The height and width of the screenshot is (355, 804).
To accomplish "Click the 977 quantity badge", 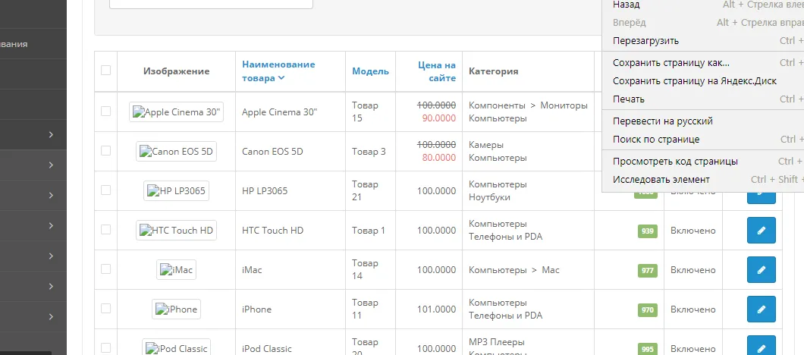I will click(648, 270).
